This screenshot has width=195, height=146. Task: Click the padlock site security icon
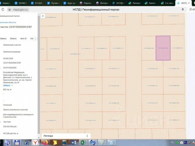9,9
